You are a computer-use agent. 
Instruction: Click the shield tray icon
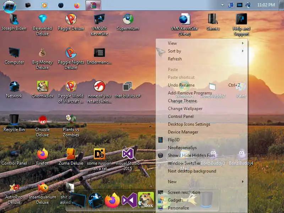click(x=231, y=5)
